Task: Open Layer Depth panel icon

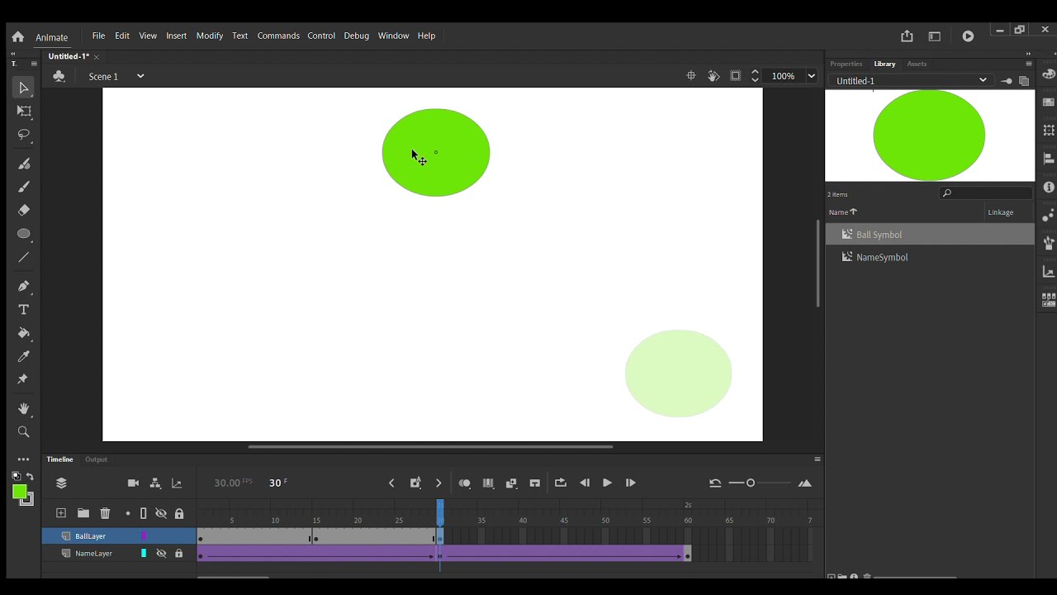Action: (177, 483)
